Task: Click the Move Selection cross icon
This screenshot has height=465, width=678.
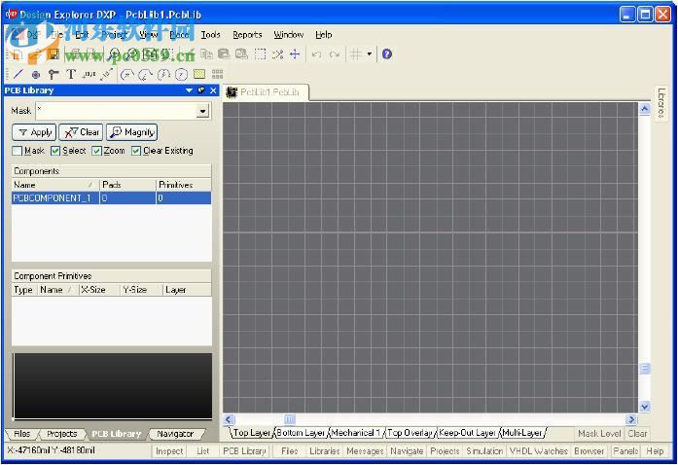Action: [x=295, y=54]
